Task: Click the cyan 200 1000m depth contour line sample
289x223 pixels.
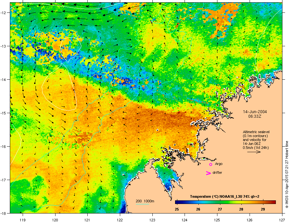Action: click(x=142, y=204)
